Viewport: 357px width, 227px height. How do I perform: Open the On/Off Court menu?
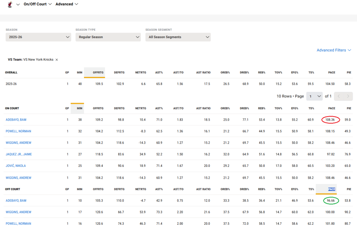coord(38,4)
